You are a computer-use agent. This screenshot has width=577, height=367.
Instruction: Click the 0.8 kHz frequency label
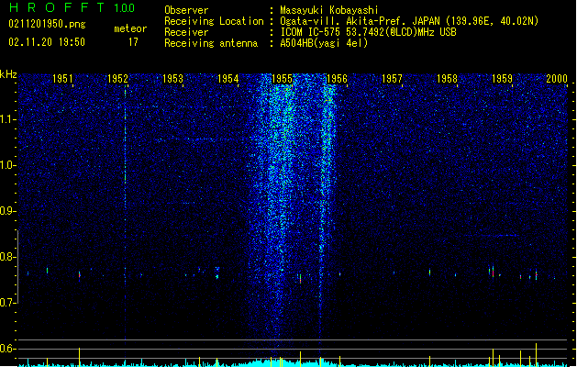tap(8, 257)
